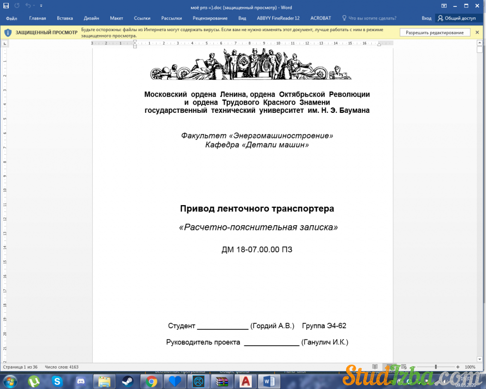Click the heading 'Привод ленточного транспортера'
This screenshot has width=486, height=389.
[x=257, y=209]
